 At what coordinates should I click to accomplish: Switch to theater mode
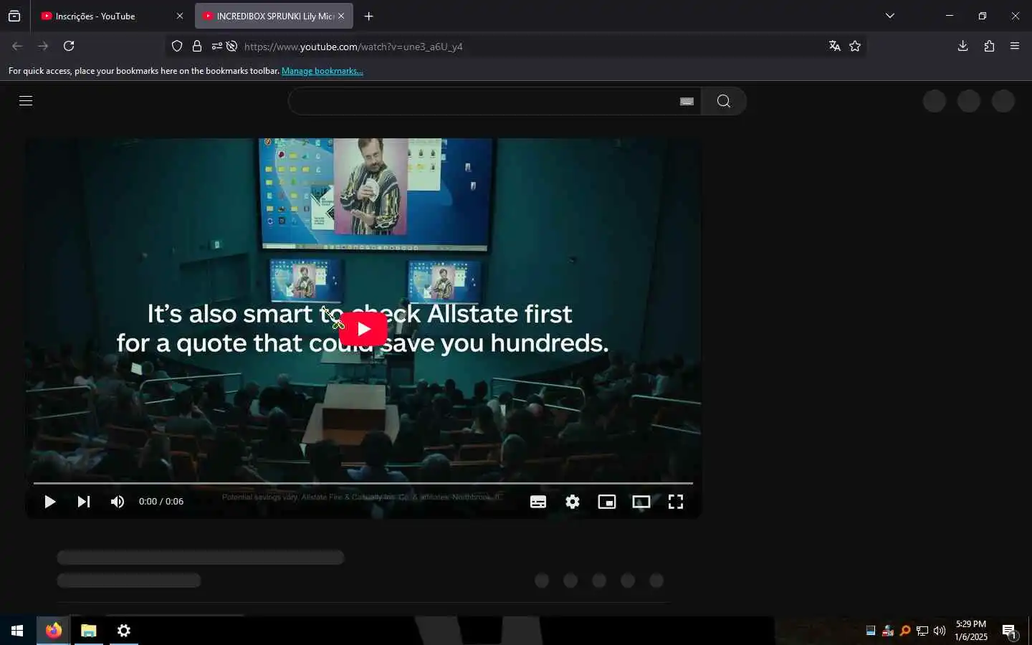pos(641,502)
